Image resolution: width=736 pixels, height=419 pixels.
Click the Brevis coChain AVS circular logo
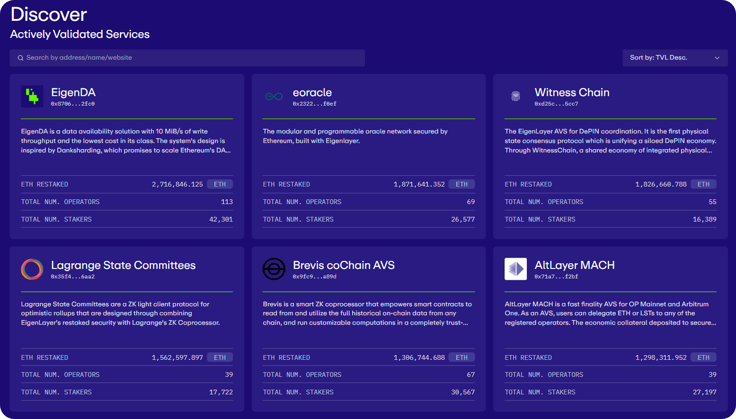pos(274,269)
